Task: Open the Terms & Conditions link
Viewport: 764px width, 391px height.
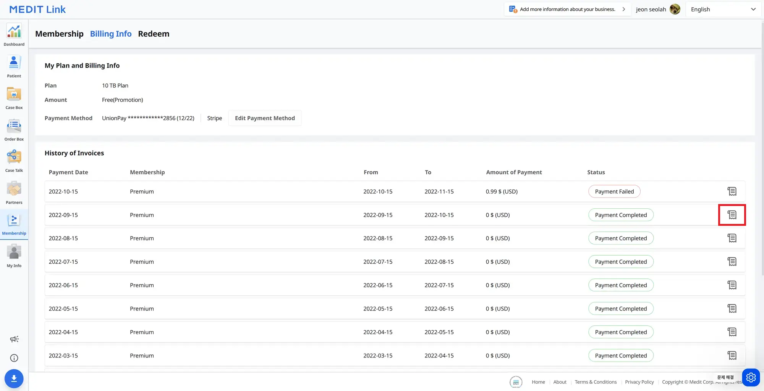Action: pos(596,382)
